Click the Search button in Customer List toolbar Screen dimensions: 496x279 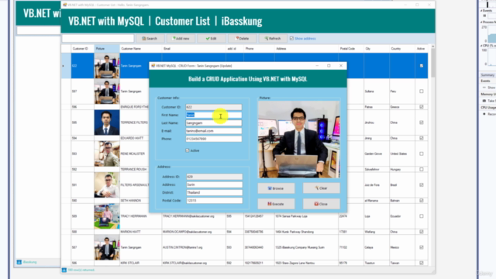(150, 38)
